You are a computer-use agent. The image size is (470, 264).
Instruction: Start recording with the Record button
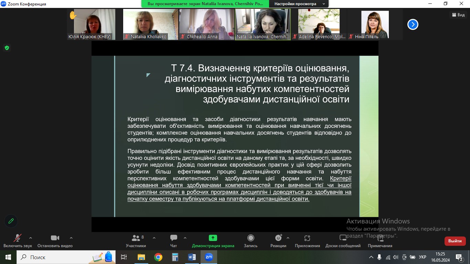[250, 241]
